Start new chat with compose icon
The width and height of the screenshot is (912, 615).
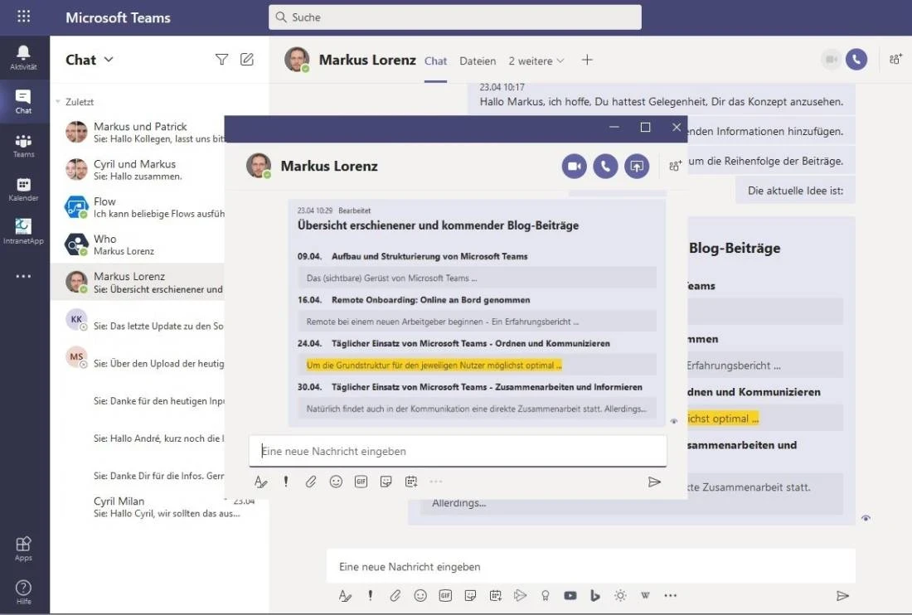[247, 59]
